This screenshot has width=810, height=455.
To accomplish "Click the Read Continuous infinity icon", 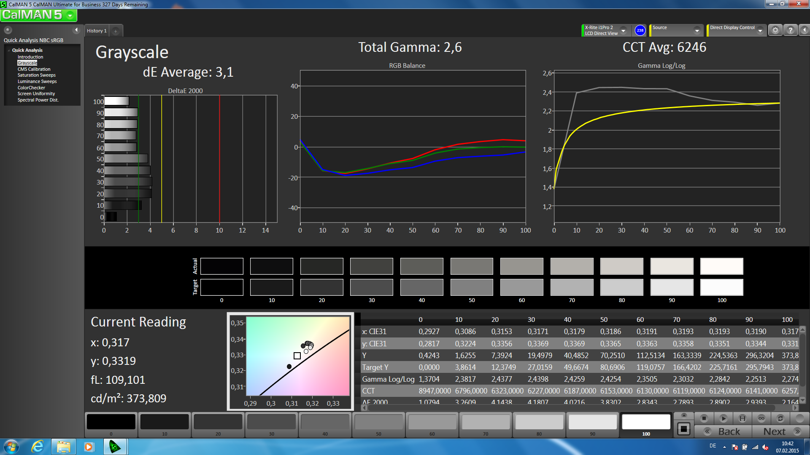I will click(761, 418).
